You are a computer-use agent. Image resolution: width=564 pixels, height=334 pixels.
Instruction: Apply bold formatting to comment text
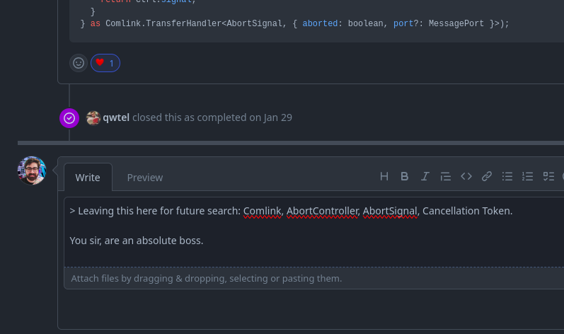pos(405,177)
